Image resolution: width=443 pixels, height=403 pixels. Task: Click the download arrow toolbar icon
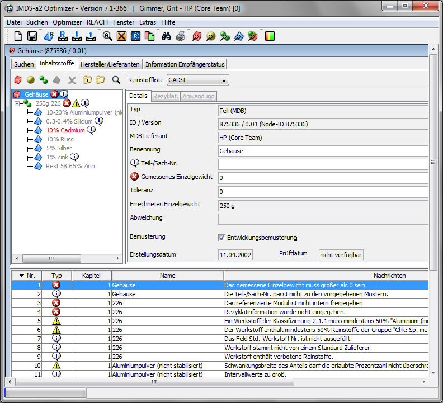point(77,36)
